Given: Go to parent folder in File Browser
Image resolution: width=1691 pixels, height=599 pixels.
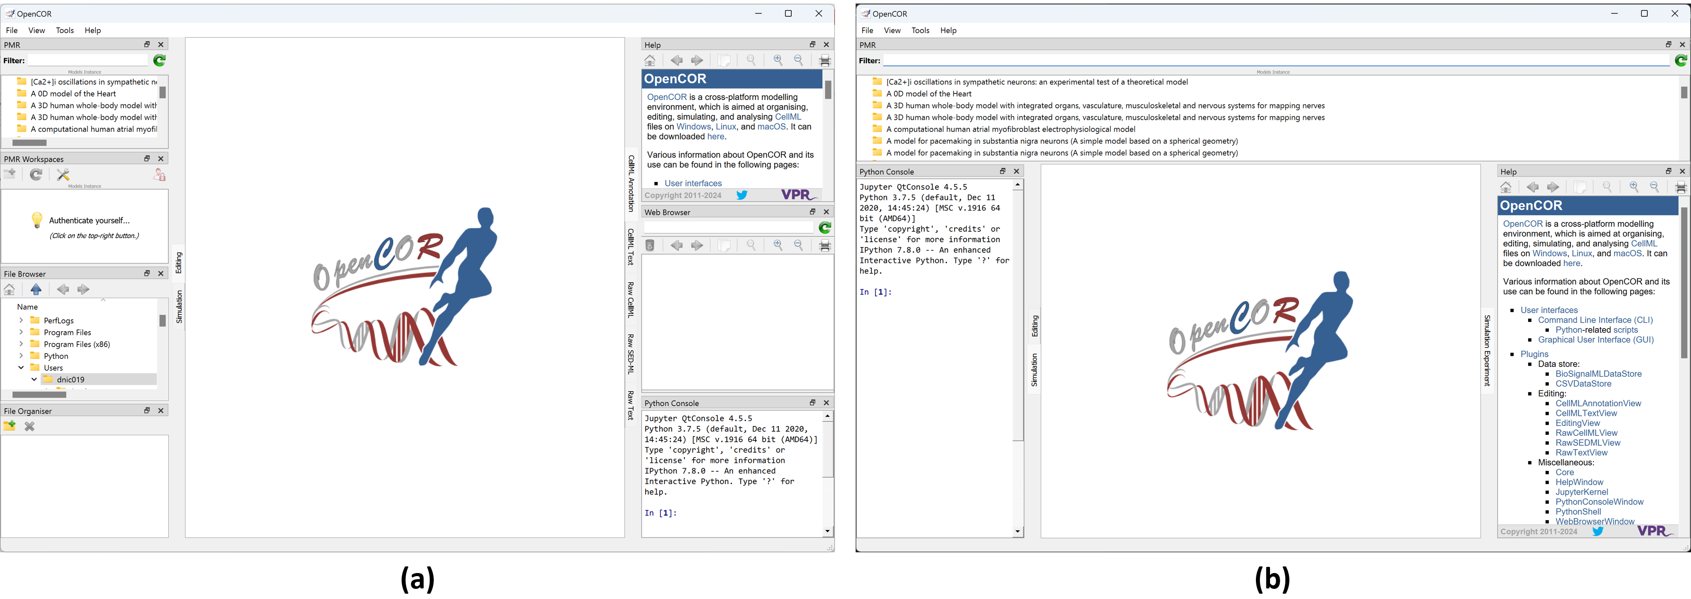Looking at the screenshot, I should coord(36,289).
